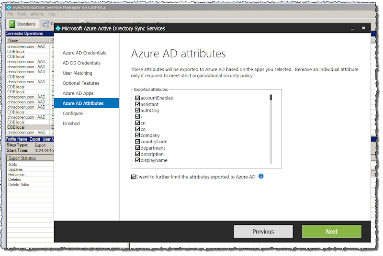Click the Connector Operations panel header
The width and height of the screenshot is (383, 256).
[30, 33]
